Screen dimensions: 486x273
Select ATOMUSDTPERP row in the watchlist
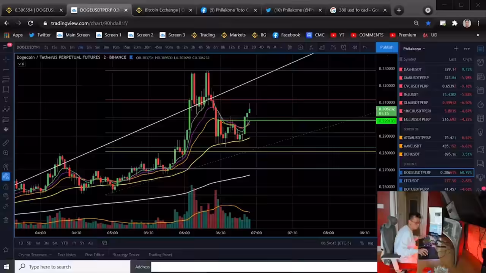(436, 138)
